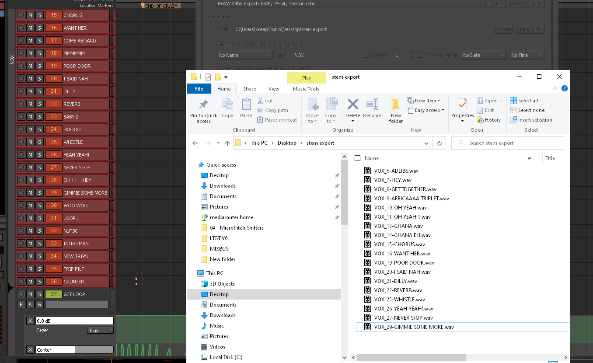Switch to the Share ribbon tab
Screen dimensions: 593x363
(x=249, y=89)
